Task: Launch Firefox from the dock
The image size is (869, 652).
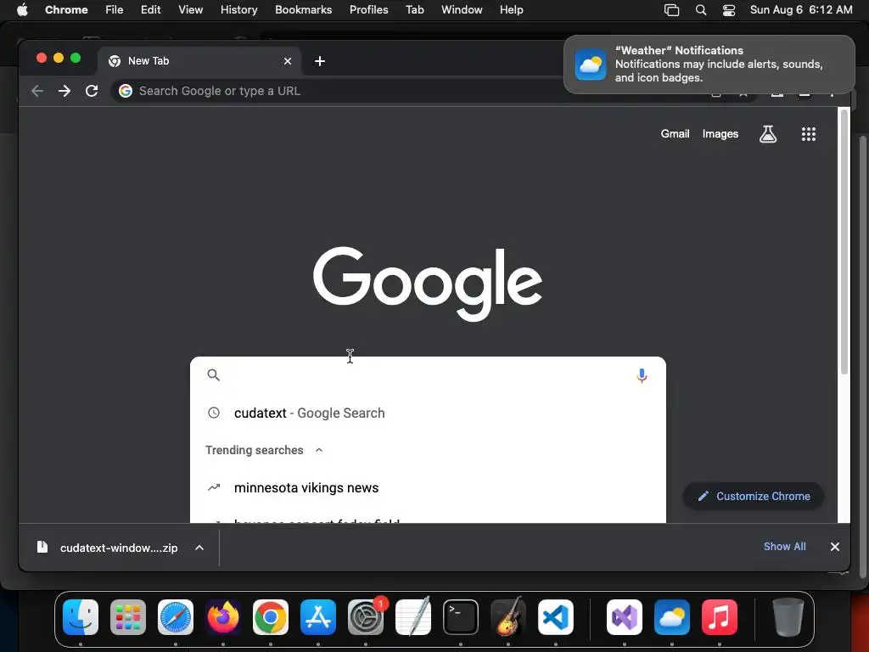Action: tap(223, 617)
